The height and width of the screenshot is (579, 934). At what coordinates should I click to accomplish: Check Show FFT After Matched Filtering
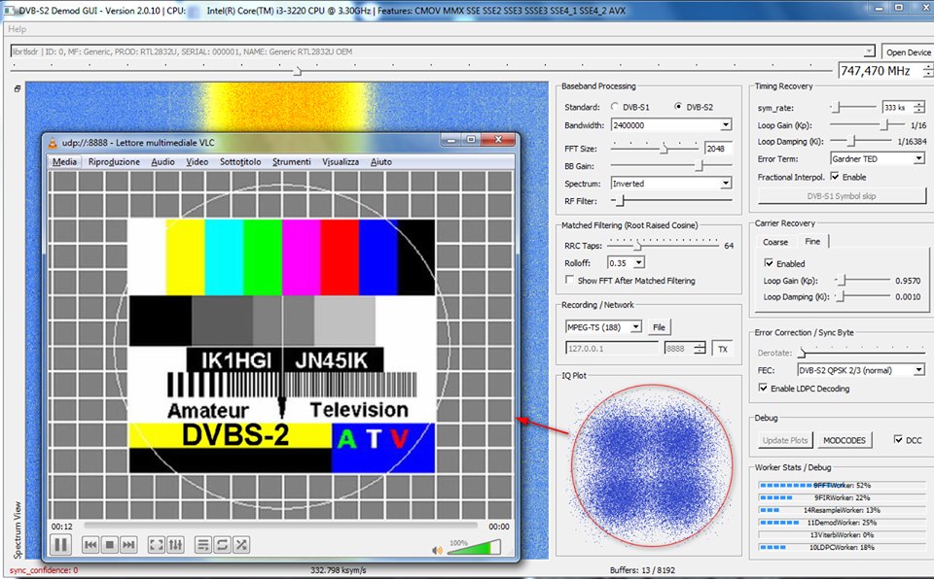pyautogui.click(x=570, y=281)
